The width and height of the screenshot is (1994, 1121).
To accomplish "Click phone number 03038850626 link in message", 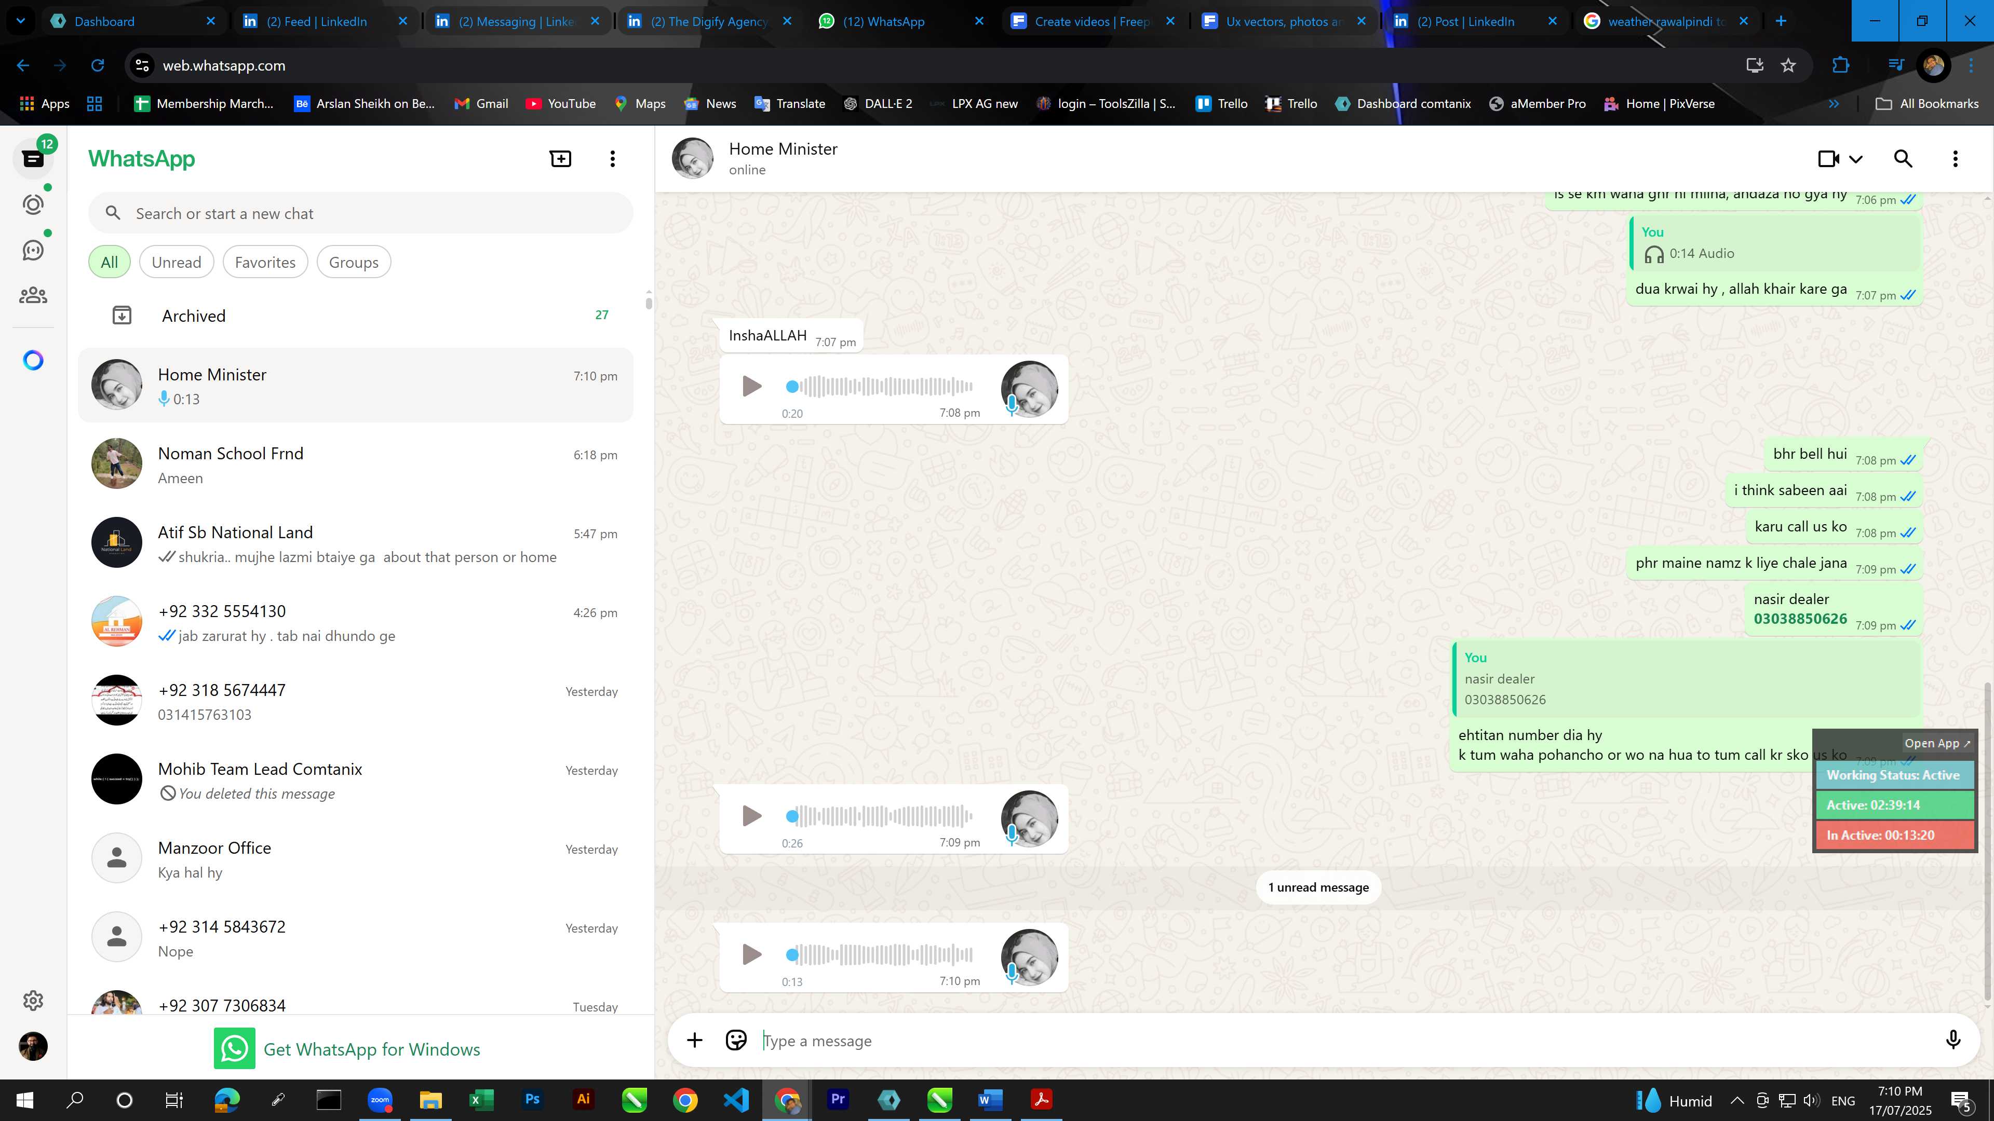I will 1800,619.
